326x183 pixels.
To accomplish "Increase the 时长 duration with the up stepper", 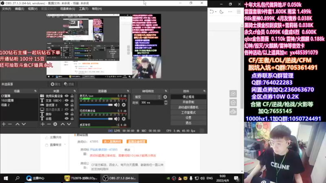I will click(166, 101).
